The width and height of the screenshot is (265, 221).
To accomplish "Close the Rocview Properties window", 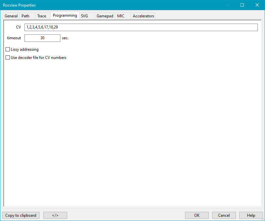I will 257,5.
